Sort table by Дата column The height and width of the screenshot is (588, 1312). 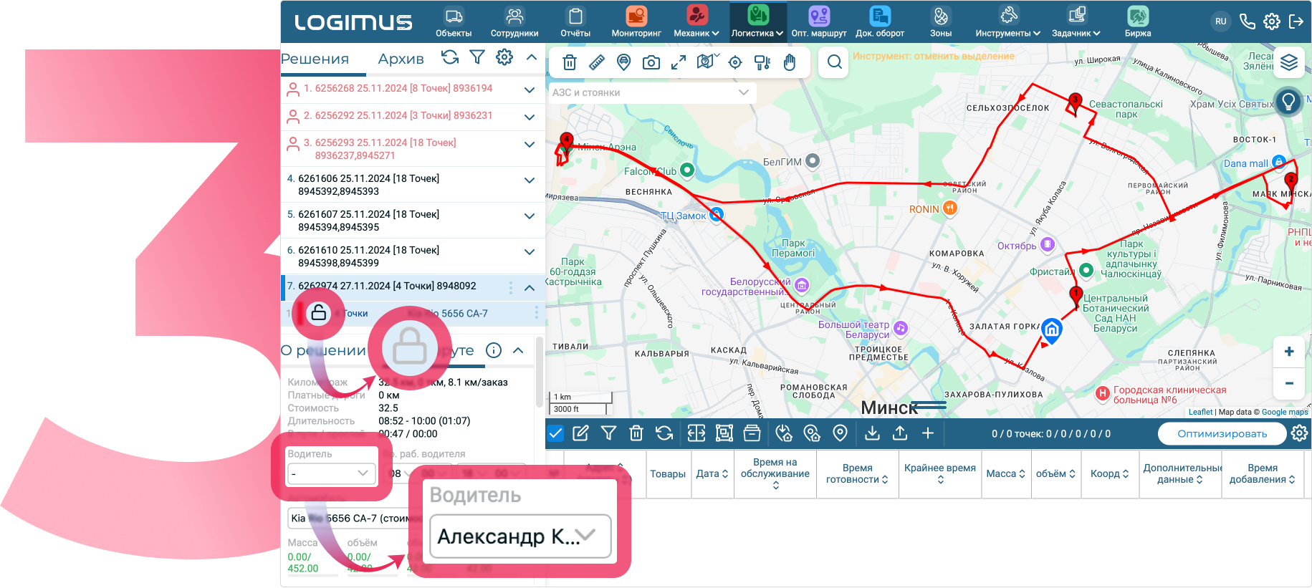(712, 473)
